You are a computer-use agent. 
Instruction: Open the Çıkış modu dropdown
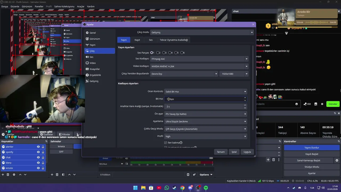[x=202, y=32]
